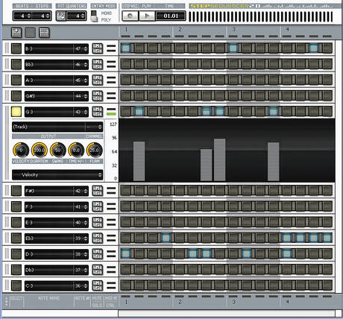Viewport: 343px width, 319px height.
Task: Select the F#3 row square button
Action: tap(16, 191)
